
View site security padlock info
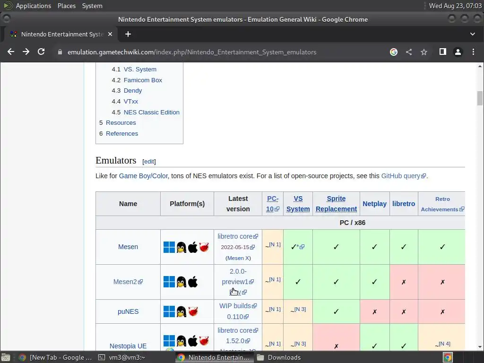(x=60, y=52)
